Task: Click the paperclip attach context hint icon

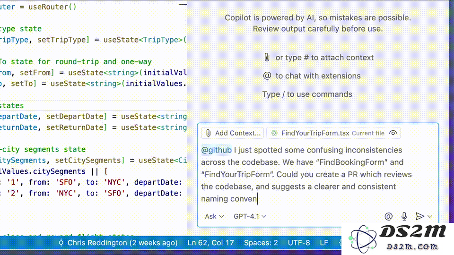Action: [267, 57]
